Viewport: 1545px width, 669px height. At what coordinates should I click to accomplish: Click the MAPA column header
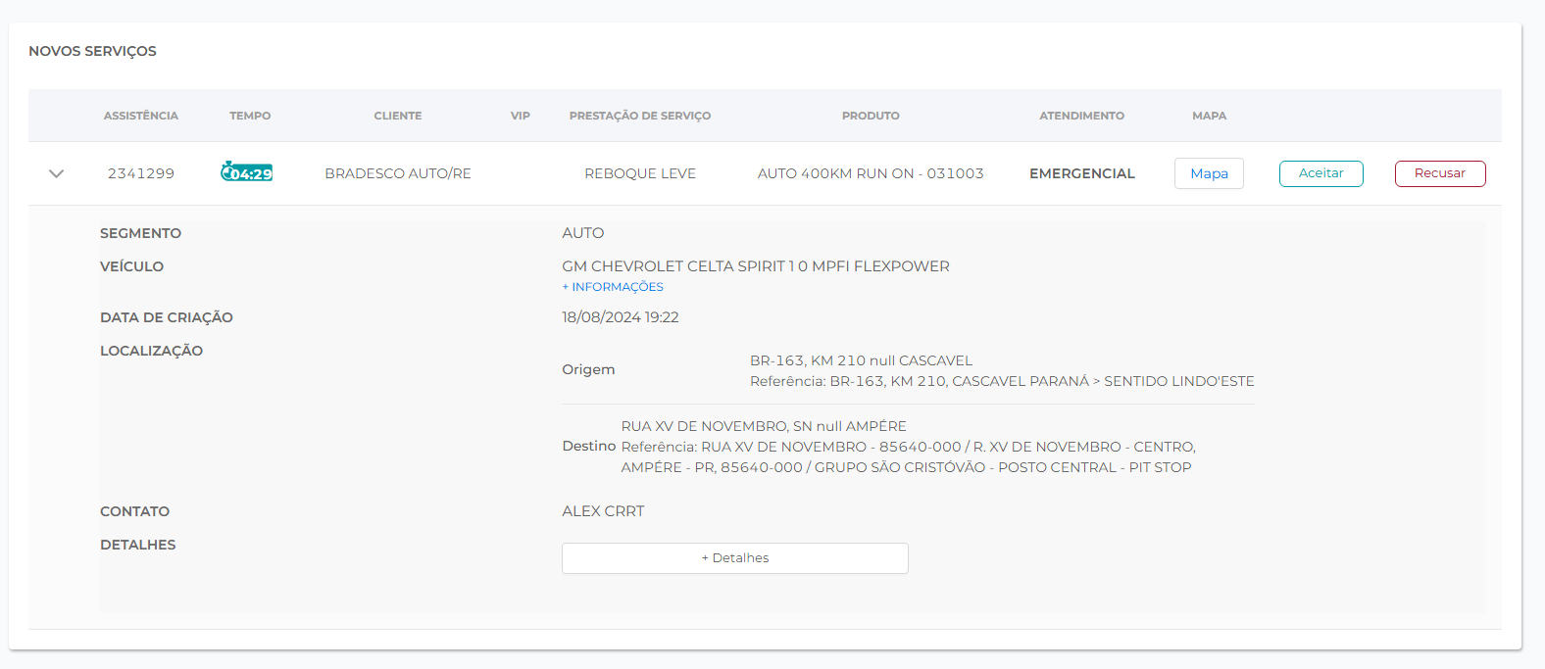(1209, 116)
